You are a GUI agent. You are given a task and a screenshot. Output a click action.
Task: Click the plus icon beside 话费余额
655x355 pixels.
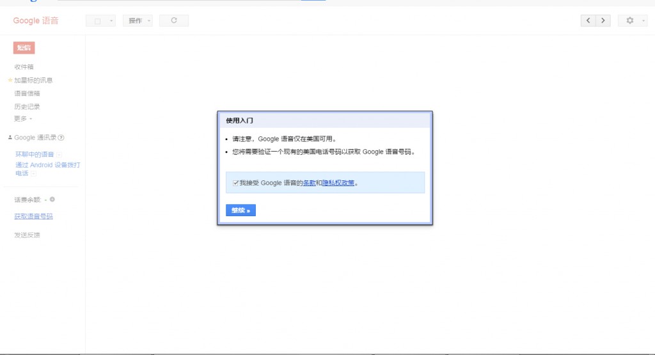pos(52,199)
